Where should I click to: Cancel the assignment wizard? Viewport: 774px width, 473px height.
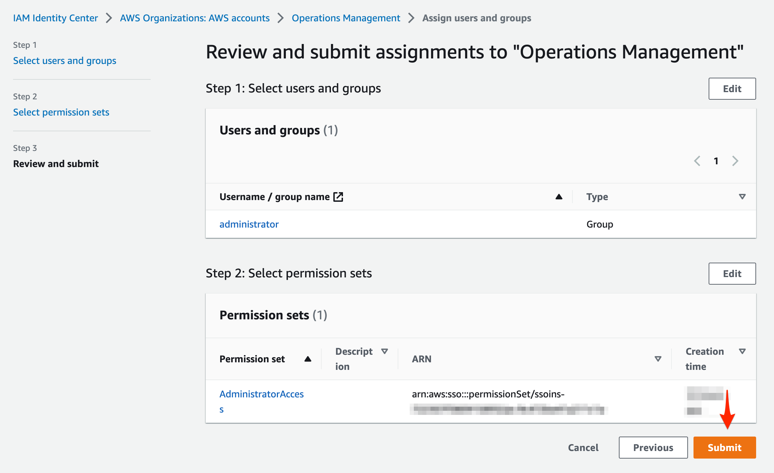tap(583, 448)
